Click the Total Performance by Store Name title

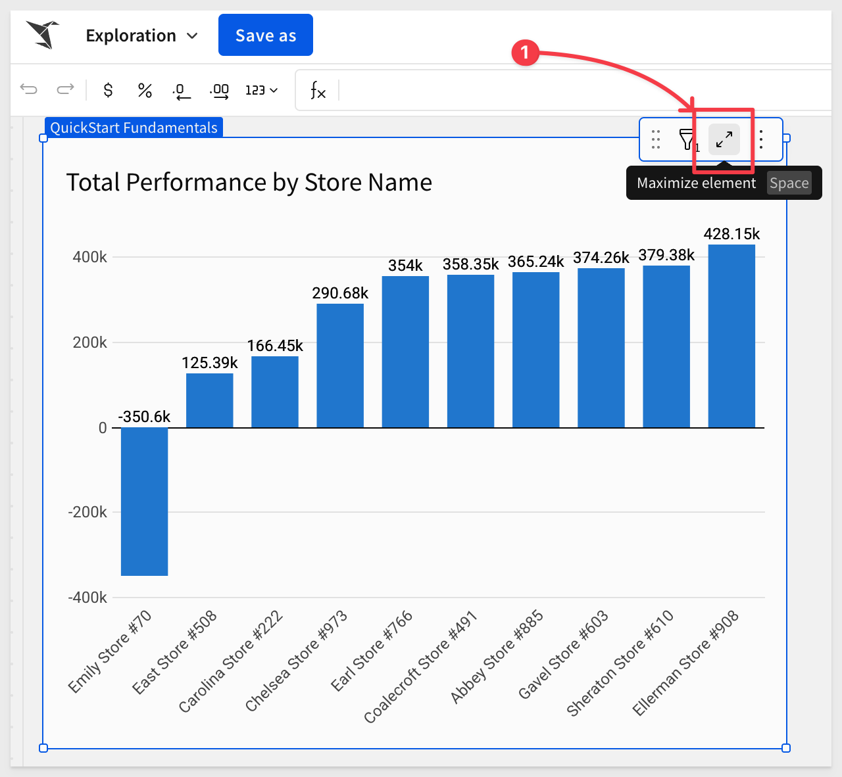249,182
